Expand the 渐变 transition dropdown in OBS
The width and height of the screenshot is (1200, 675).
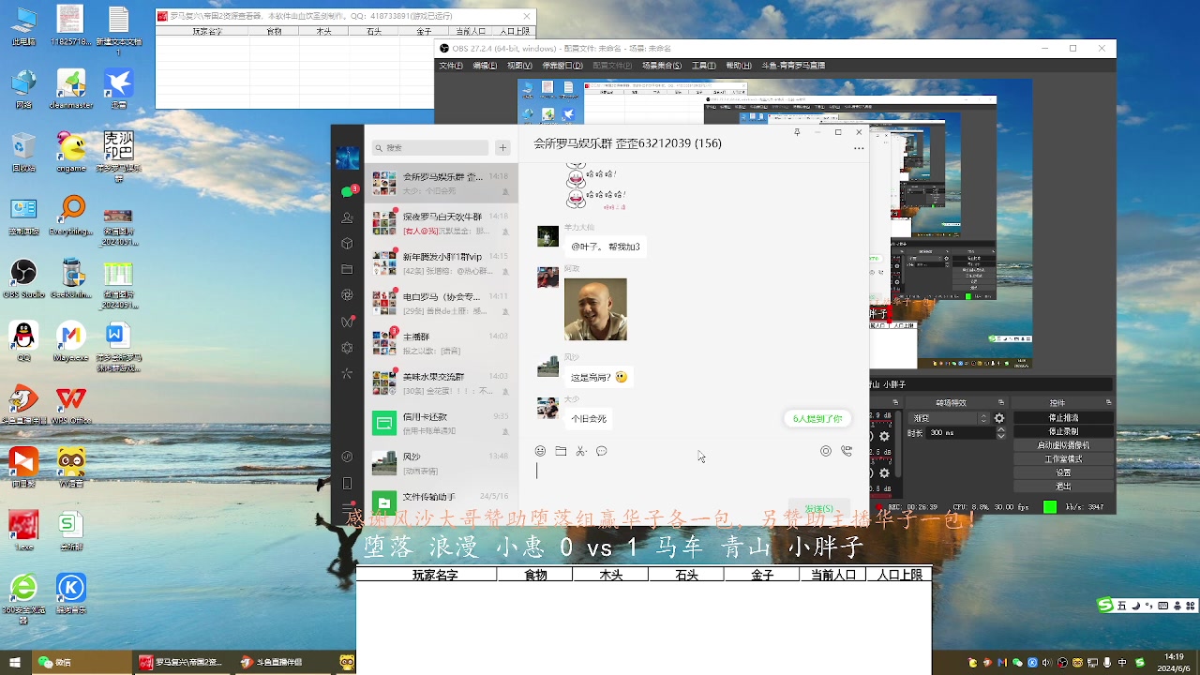950,418
